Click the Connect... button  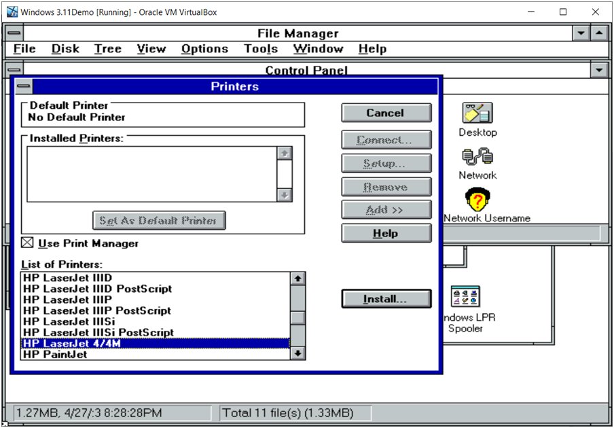click(x=386, y=140)
